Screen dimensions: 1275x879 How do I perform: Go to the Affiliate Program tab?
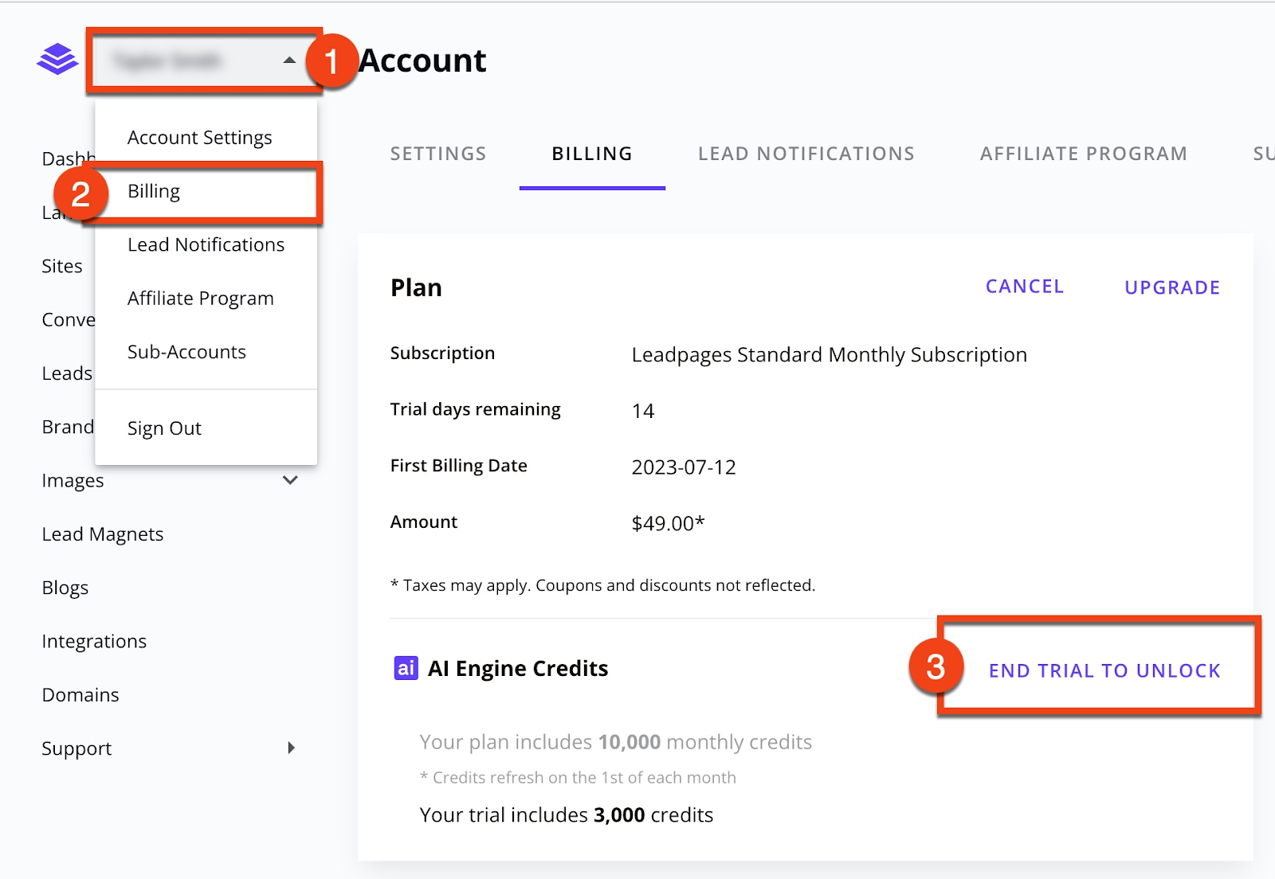pyautogui.click(x=1083, y=154)
